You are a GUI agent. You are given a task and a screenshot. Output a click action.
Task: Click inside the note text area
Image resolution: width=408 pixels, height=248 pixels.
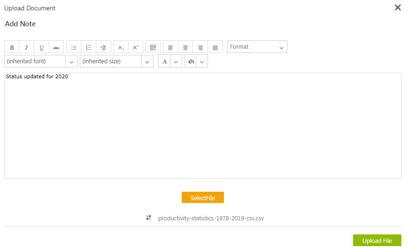[202, 127]
